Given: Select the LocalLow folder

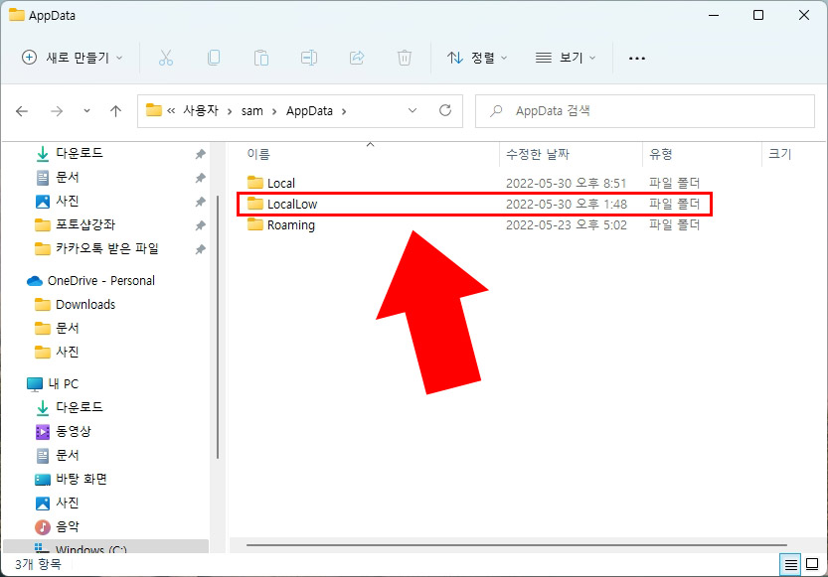Looking at the screenshot, I should tap(282, 205).
